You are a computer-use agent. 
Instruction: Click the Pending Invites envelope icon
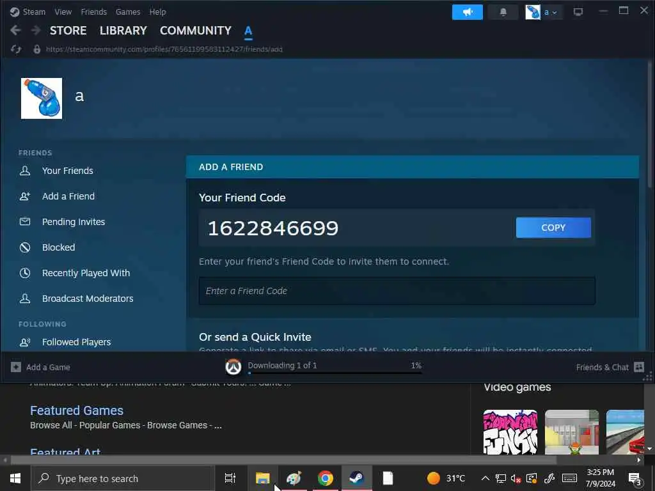pyautogui.click(x=25, y=221)
